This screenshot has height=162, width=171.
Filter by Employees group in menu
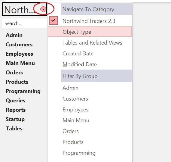click(x=90, y=110)
